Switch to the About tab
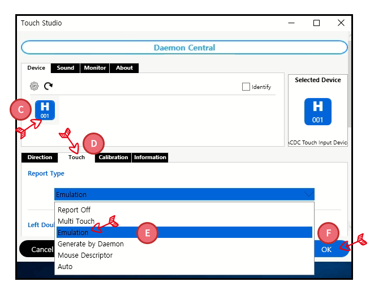Viewport: 370px width, 290px height. click(124, 68)
